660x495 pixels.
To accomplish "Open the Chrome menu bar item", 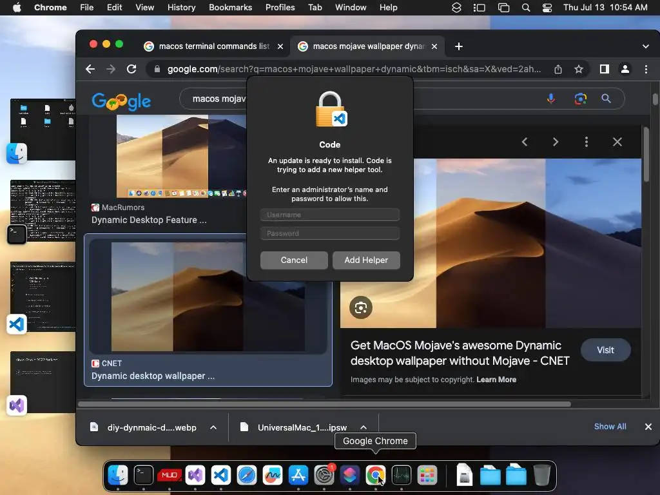I will coord(50,7).
